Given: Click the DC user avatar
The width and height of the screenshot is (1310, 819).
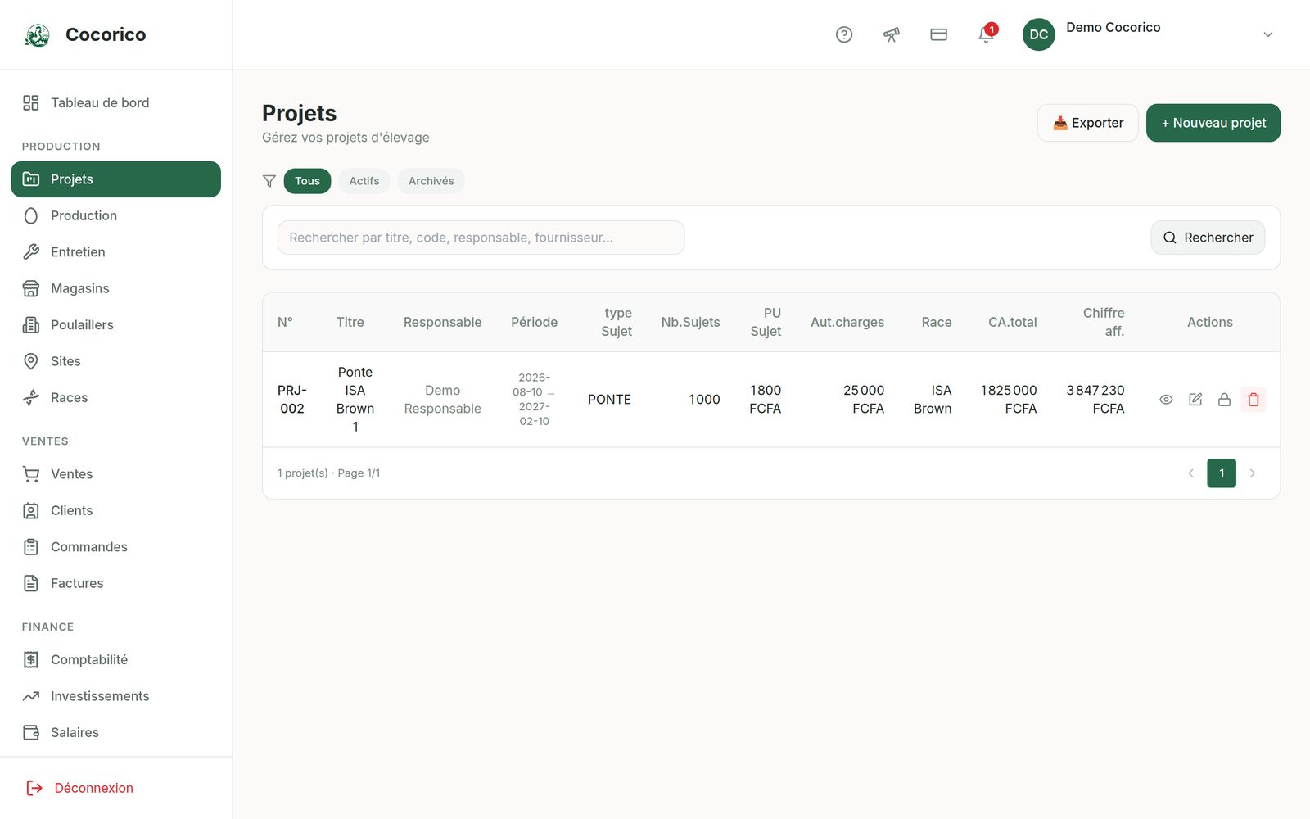Looking at the screenshot, I should [1038, 34].
